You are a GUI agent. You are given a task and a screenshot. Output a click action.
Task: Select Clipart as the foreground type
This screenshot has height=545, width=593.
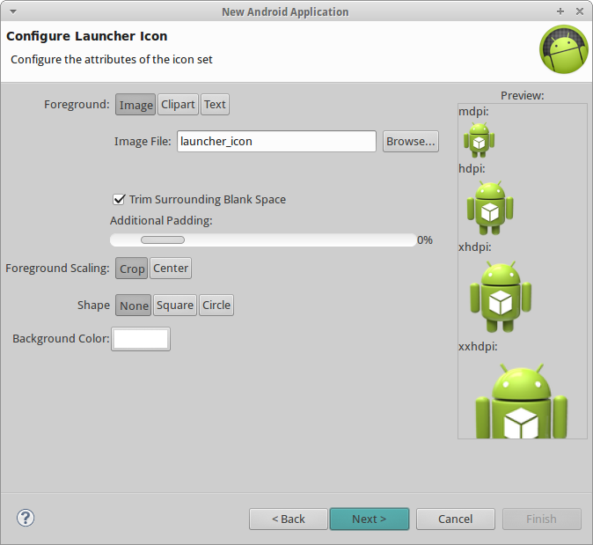click(x=178, y=105)
